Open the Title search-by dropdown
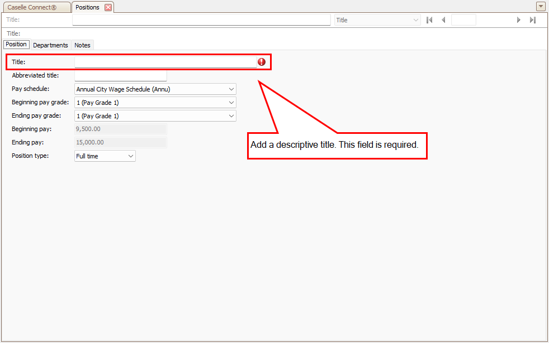This screenshot has height=343, width=549. coord(377,20)
